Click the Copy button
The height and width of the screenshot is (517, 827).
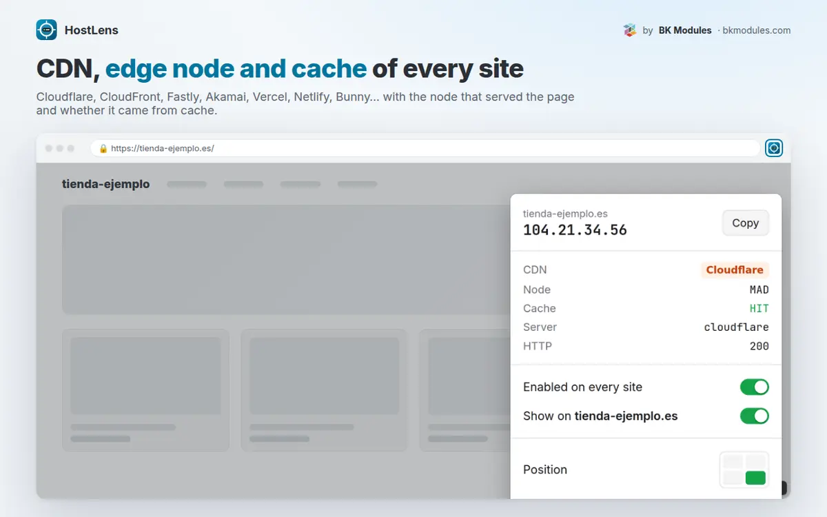[x=745, y=223]
